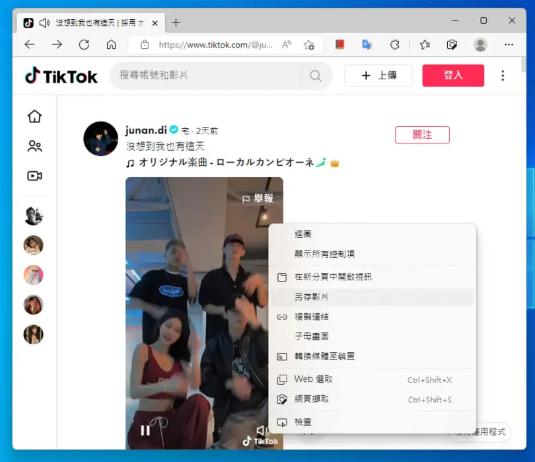Open the second suggested account avatar in sidebar
Image resolution: width=535 pixels, height=462 pixels.
point(34,245)
